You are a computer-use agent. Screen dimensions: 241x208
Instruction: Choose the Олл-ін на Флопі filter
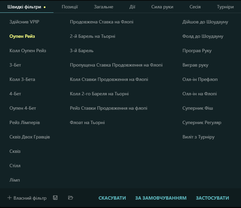tap(200, 94)
